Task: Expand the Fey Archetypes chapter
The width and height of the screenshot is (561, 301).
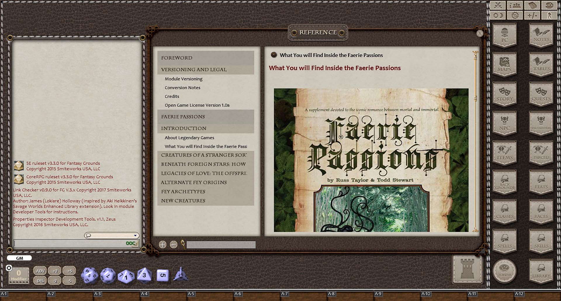Action: (x=183, y=192)
